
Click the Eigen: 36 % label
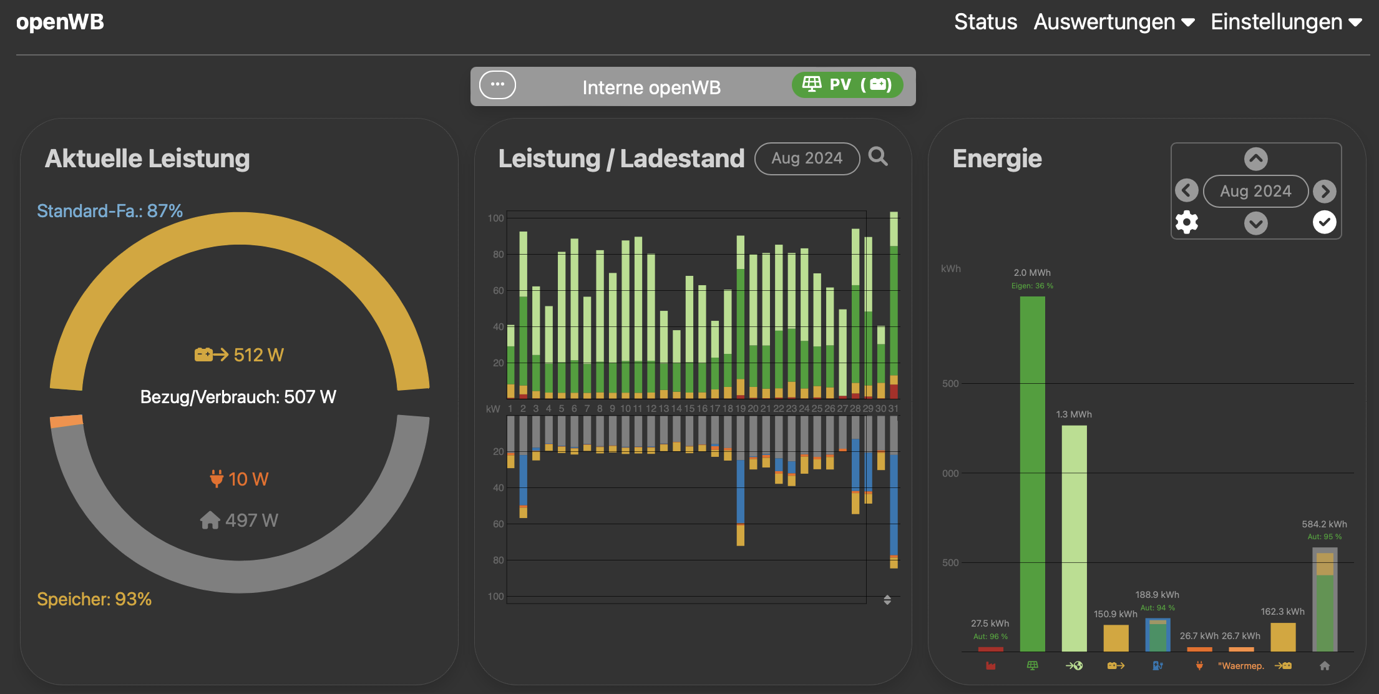coord(1032,286)
